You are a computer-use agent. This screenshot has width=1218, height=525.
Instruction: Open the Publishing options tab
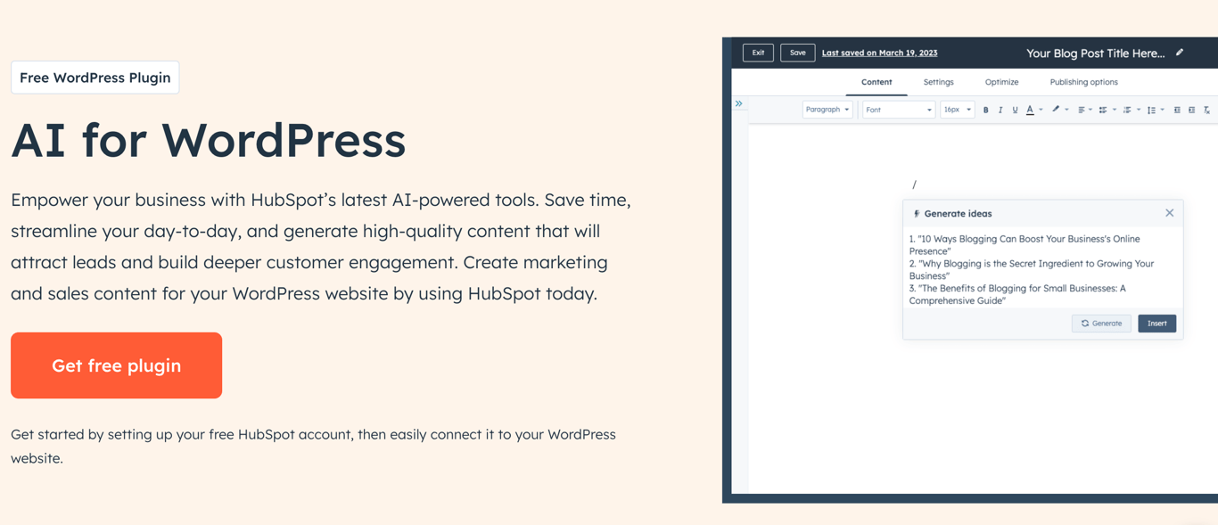[1083, 82]
